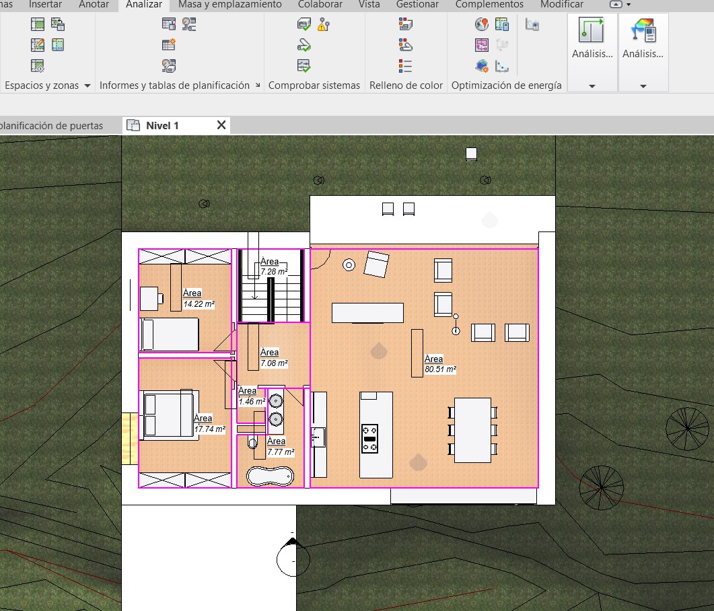
Task: Expand the first Análisis button dropdown arrow
Action: click(592, 86)
